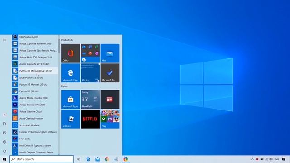290x163 pixels.
Task: Click the Explore group header
Action: coord(65,86)
